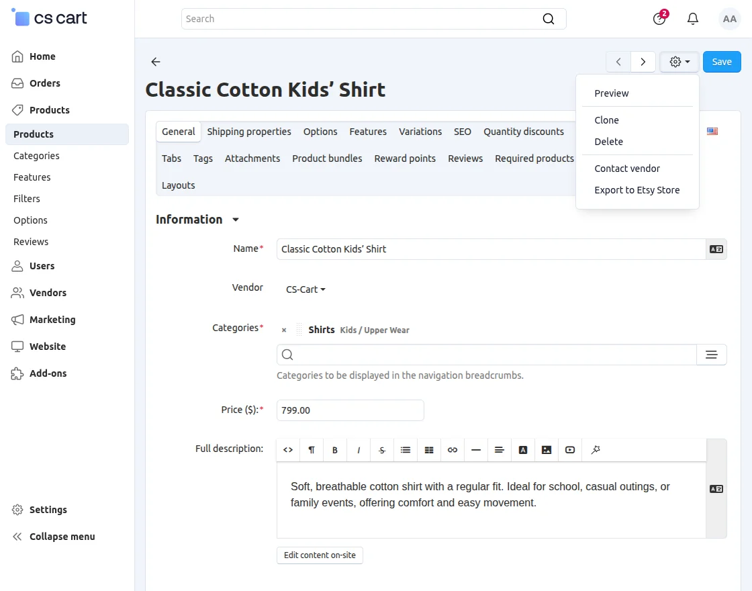752x591 pixels.
Task: Open the gear actions dropdown
Action: tap(679, 62)
